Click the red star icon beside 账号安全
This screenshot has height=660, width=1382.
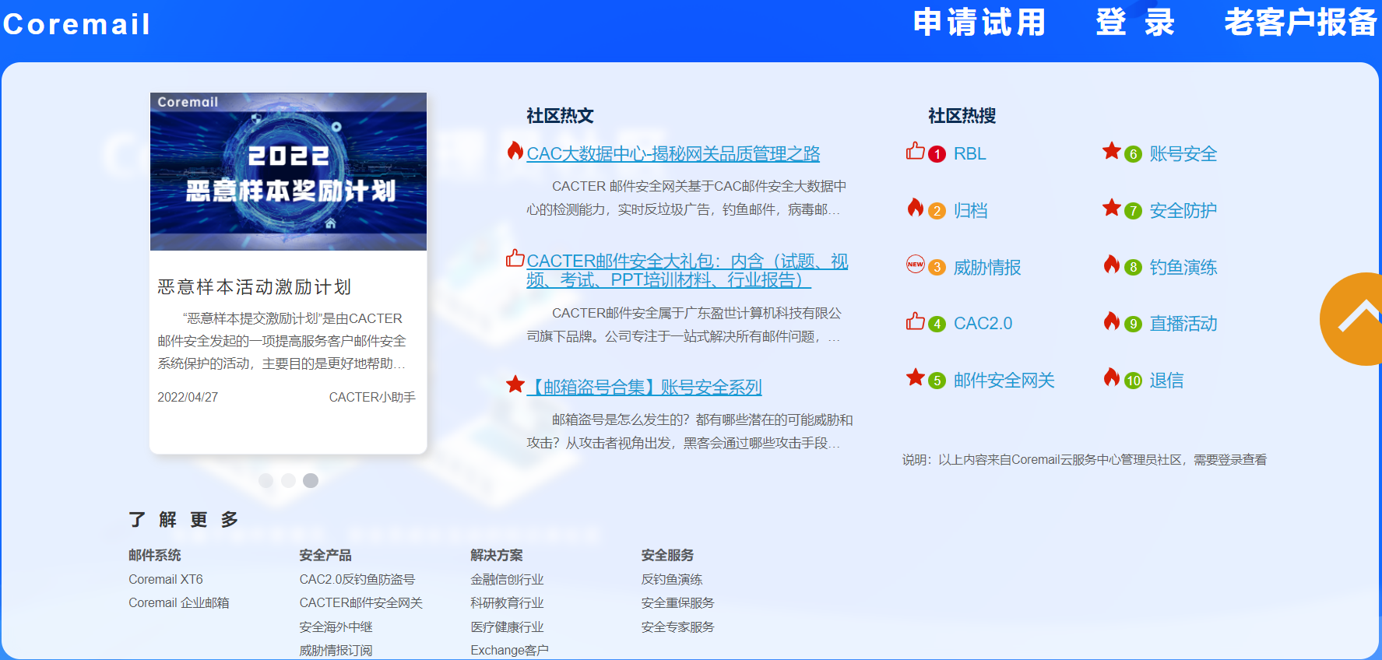(1111, 151)
